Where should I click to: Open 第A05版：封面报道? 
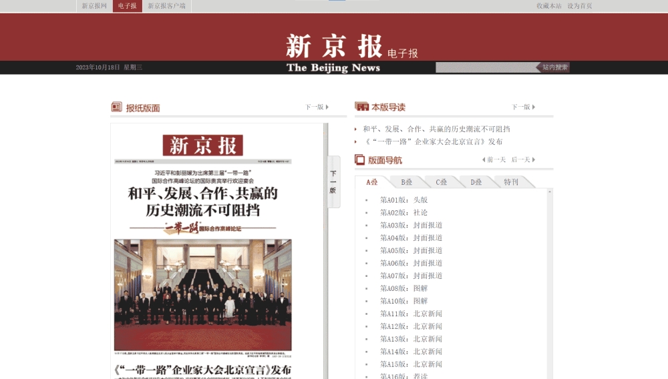pyautogui.click(x=411, y=250)
